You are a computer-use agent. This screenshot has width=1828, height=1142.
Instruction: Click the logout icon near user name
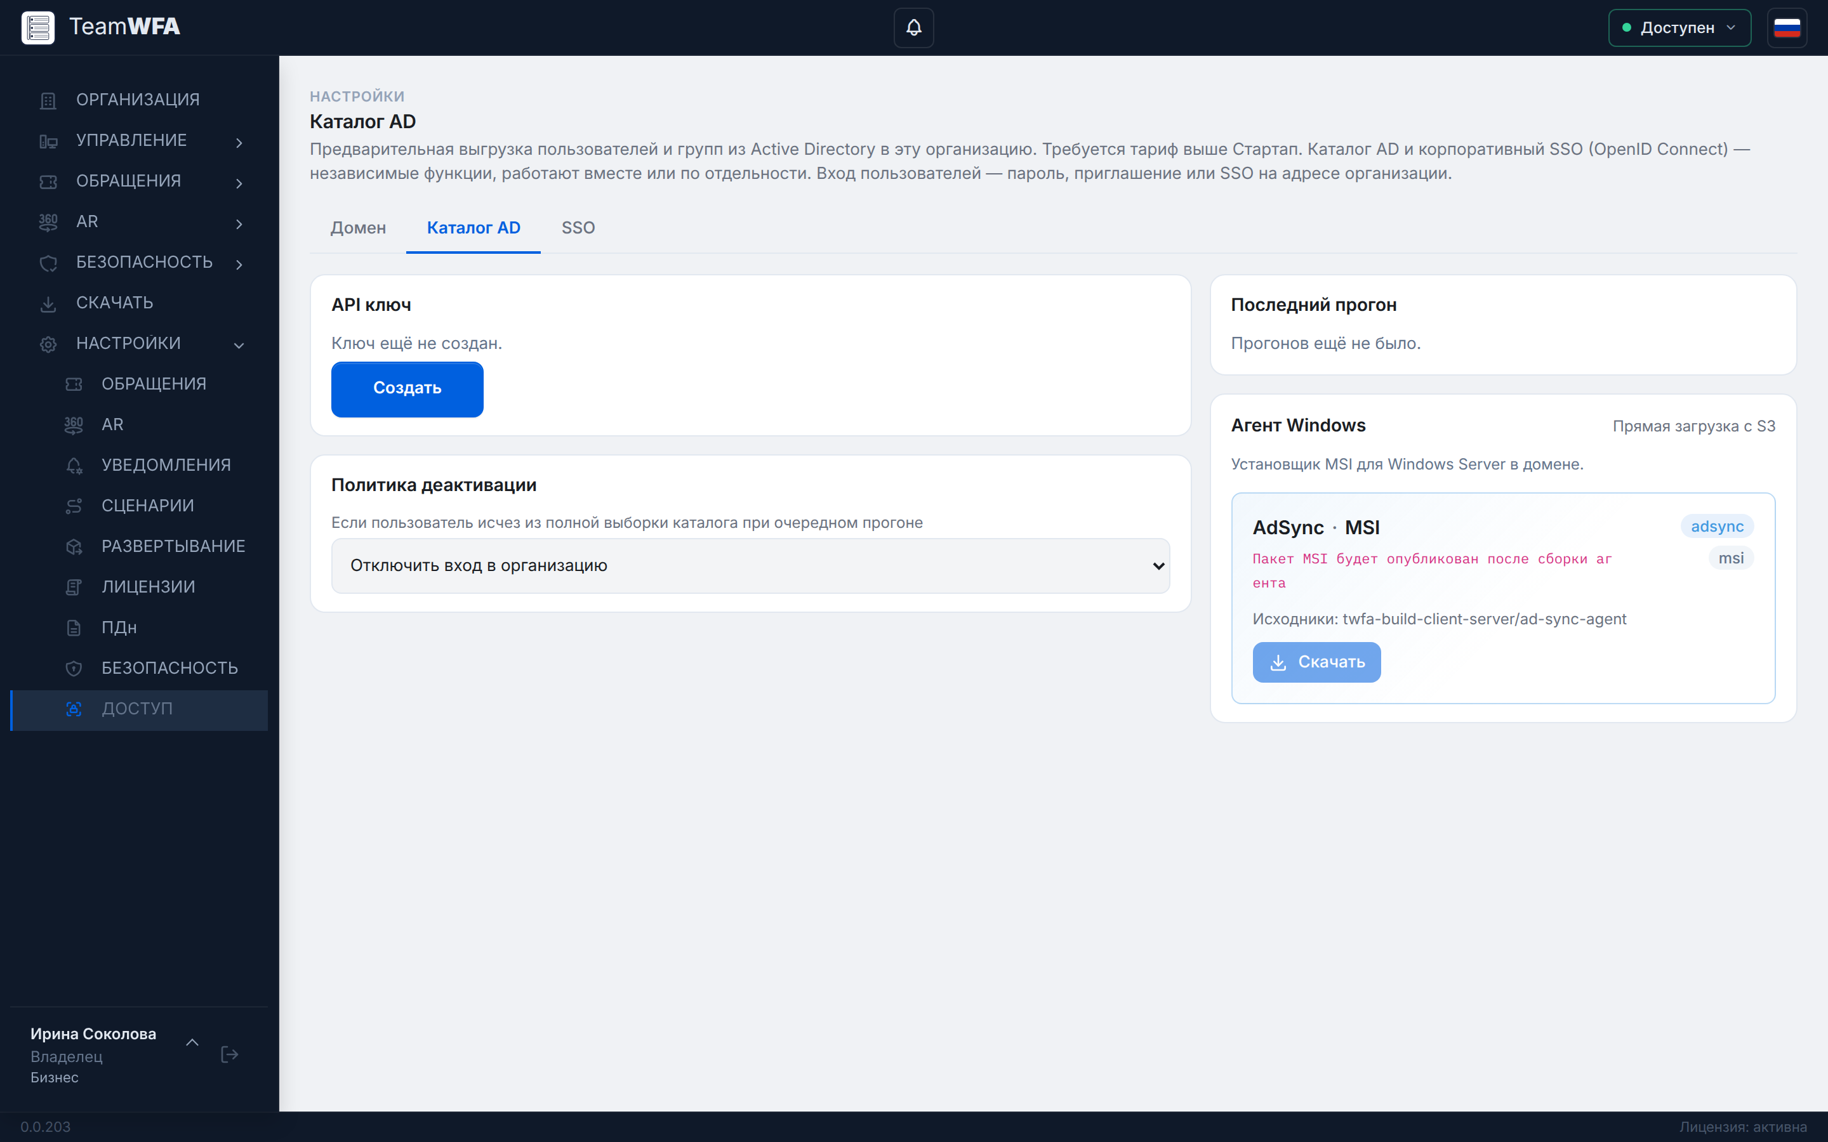[x=230, y=1054]
